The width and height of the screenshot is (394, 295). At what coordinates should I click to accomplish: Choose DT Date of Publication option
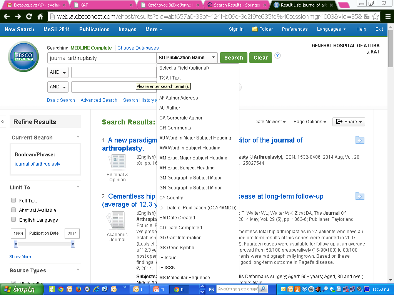198,208
